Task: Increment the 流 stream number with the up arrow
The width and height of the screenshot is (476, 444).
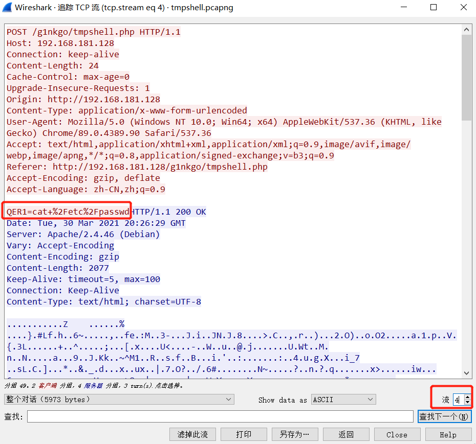Action: [467, 397]
